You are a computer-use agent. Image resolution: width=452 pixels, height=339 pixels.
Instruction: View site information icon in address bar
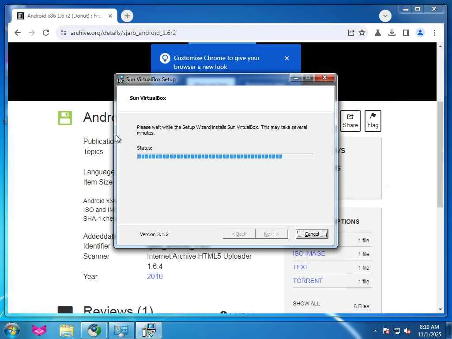coord(64,33)
